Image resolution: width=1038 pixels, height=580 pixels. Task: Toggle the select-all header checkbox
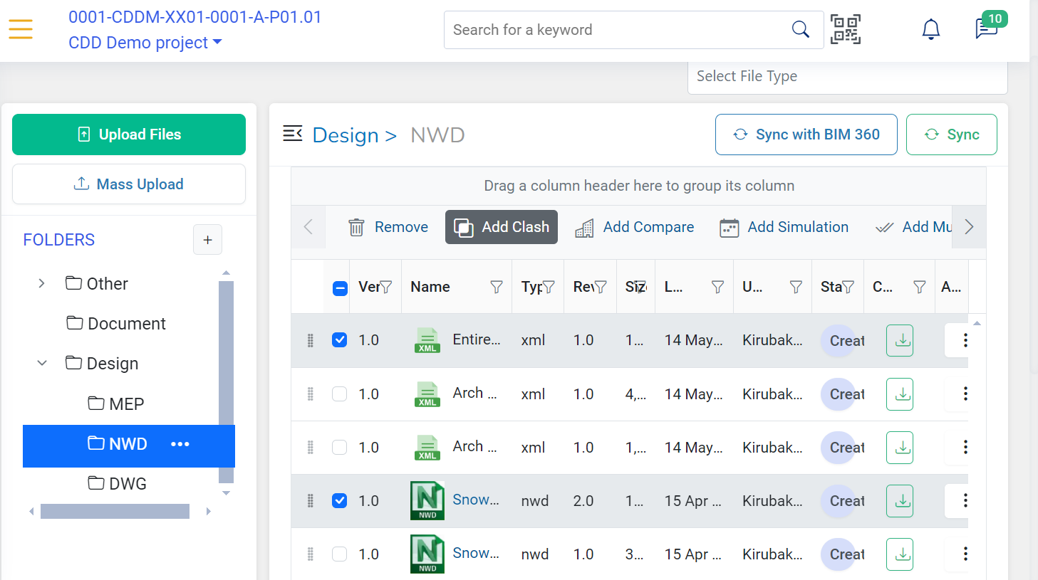[x=340, y=288]
